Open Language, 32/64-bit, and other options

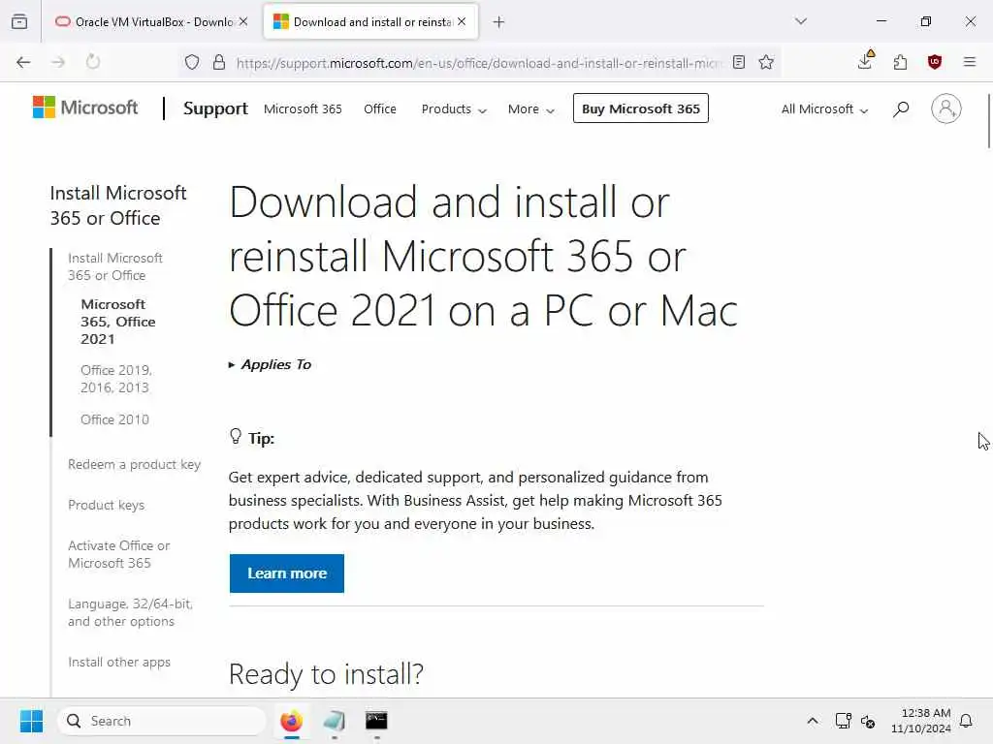pos(131,612)
